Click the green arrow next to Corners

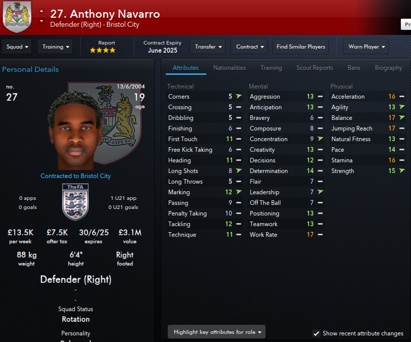(239, 96)
